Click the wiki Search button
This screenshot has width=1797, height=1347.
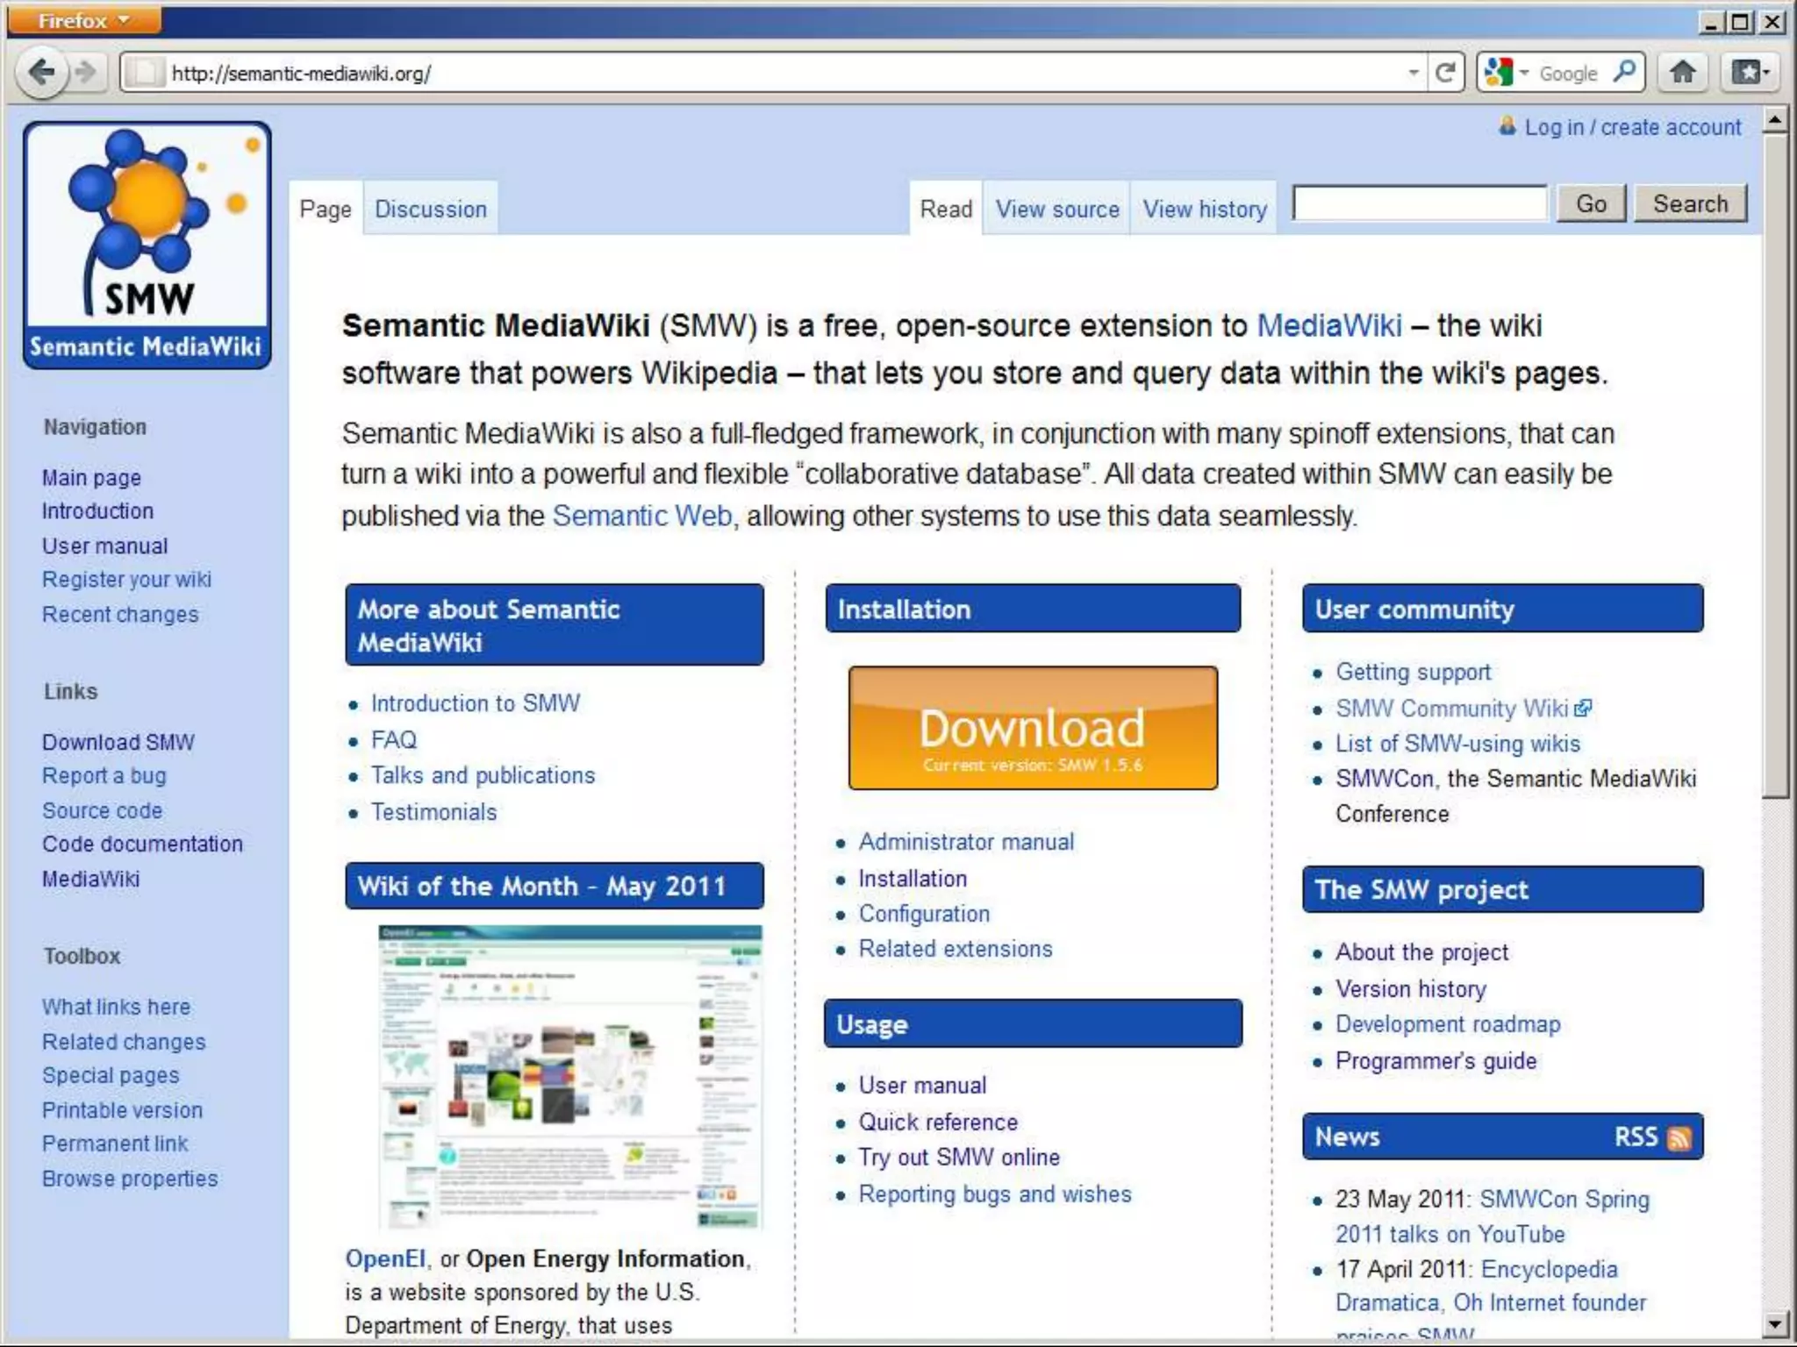coord(1689,203)
